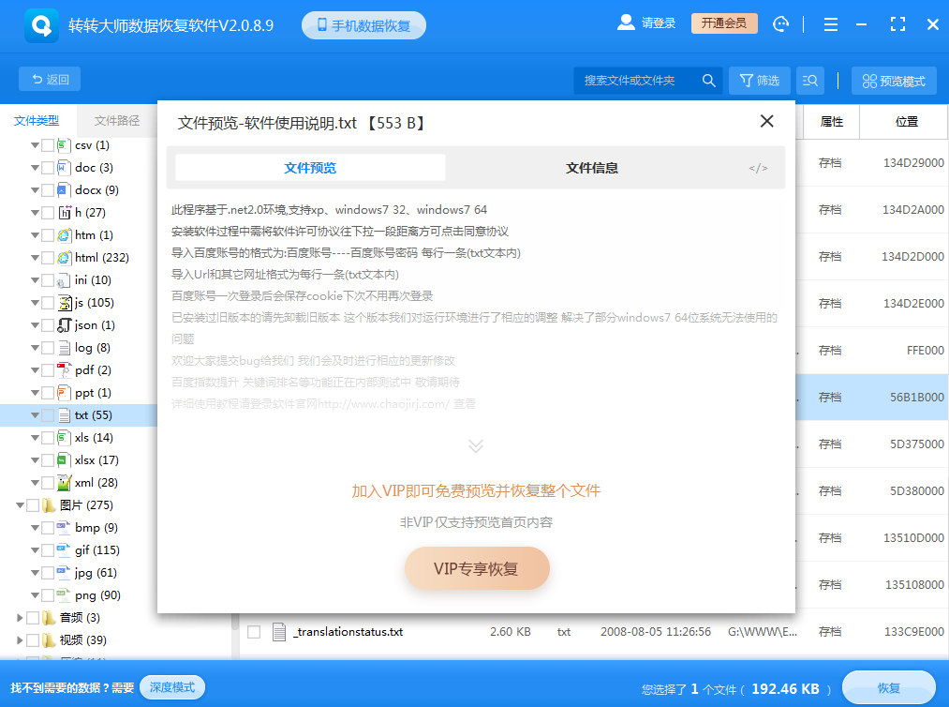This screenshot has width=949, height=707.
Task: Switch to 预览模式 grid view
Action: tap(893, 80)
